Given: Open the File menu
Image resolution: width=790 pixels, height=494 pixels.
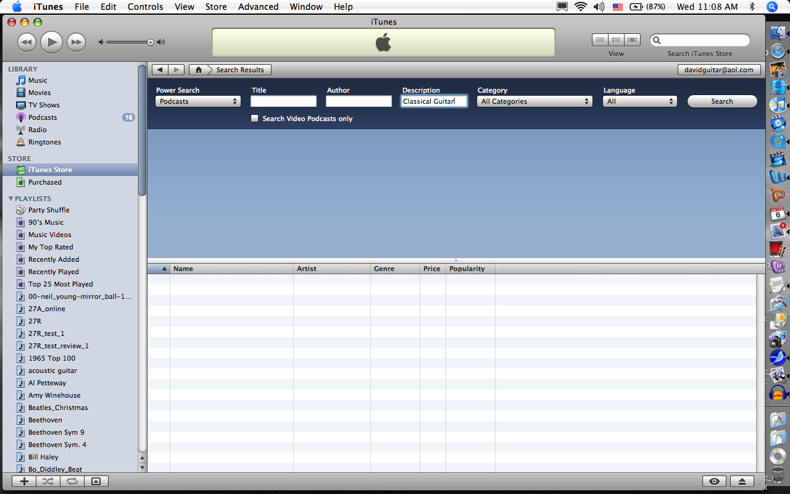Looking at the screenshot, I should (81, 7).
